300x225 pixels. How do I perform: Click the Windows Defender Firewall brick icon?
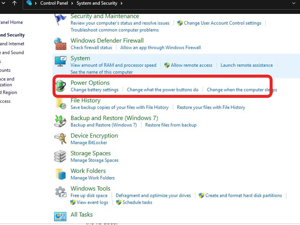coord(60,44)
